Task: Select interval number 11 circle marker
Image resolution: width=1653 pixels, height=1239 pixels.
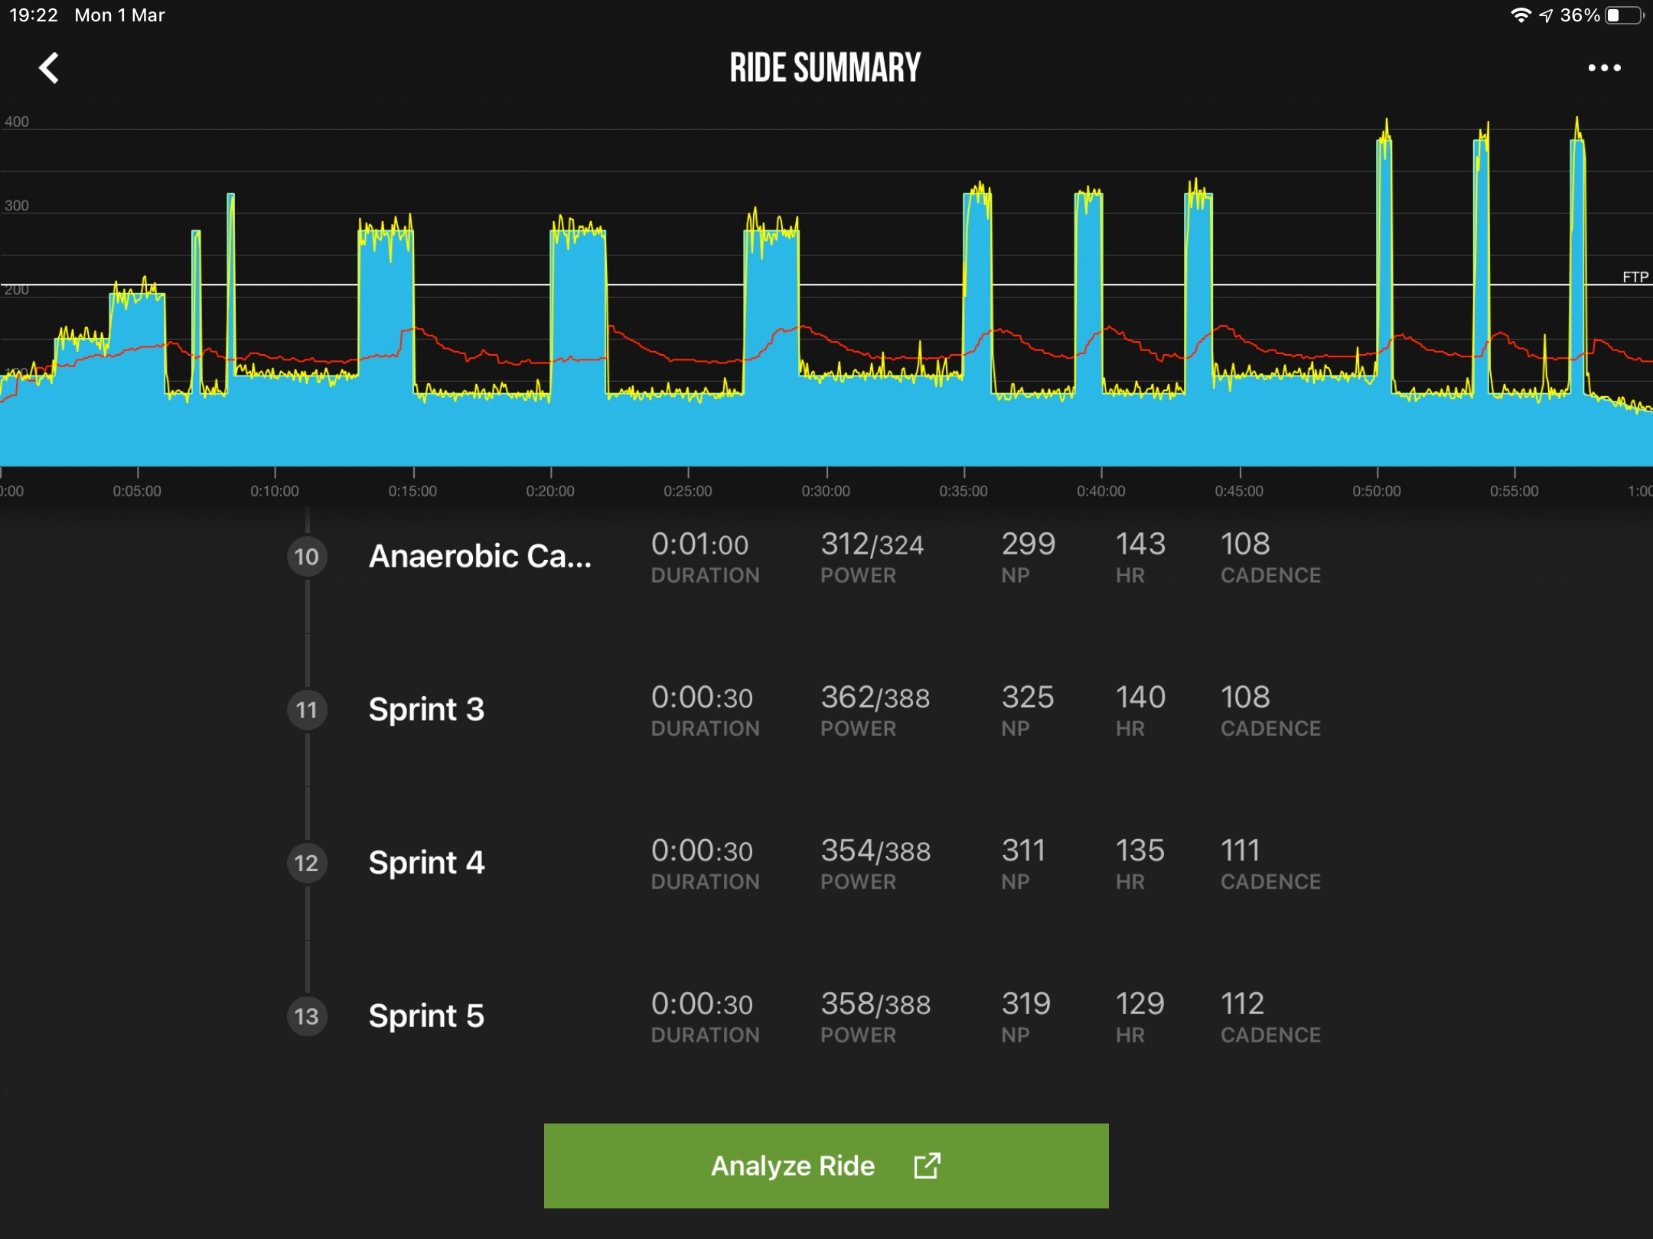Action: [x=307, y=710]
